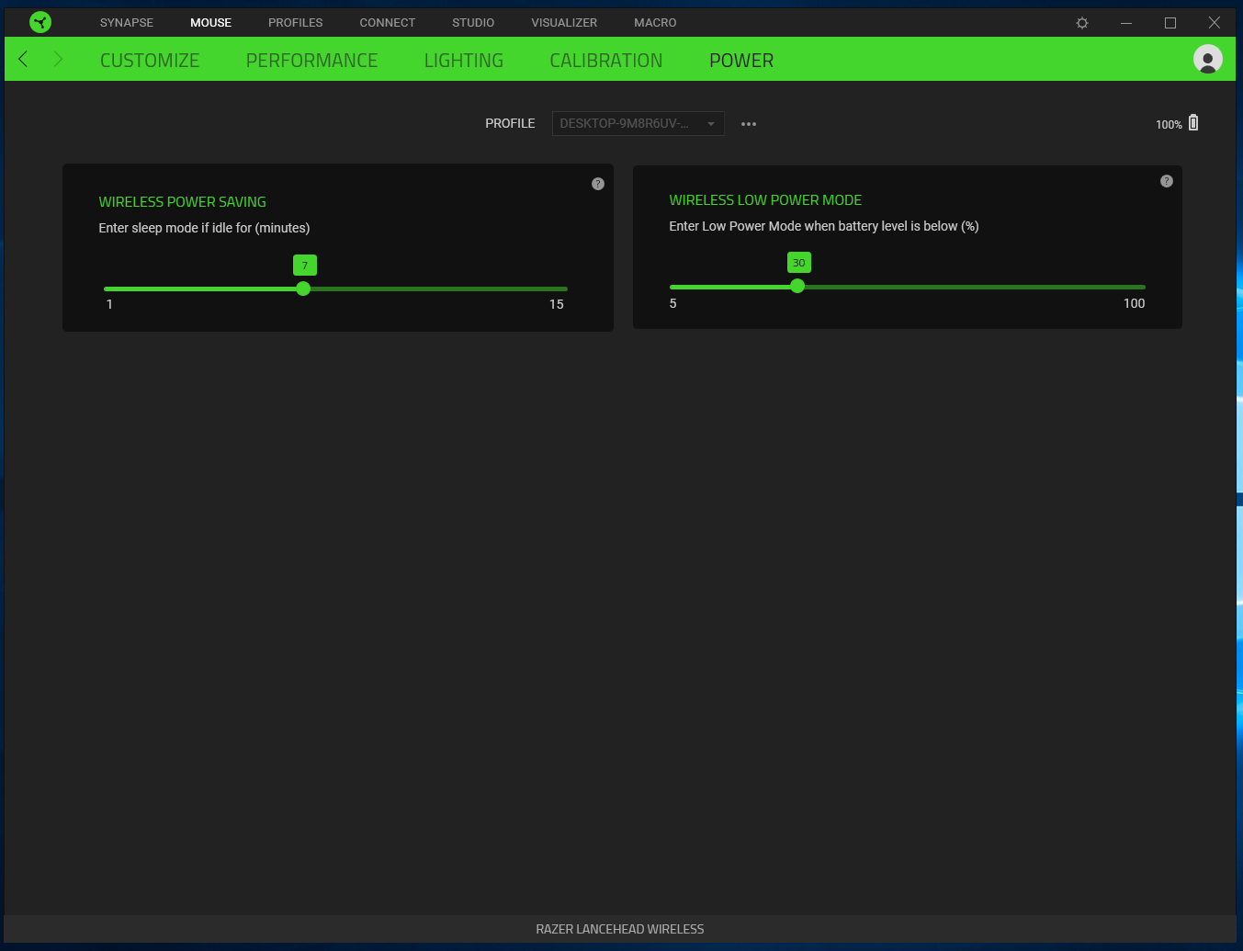The width and height of the screenshot is (1243, 951).
Task: Open more profile options via ellipsis
Action: [748, 123]
